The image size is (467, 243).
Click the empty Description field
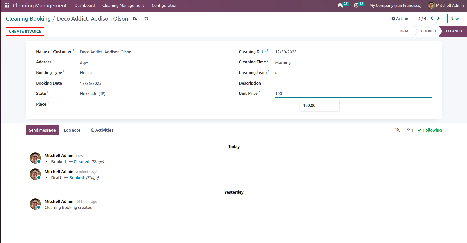(353, 83)
